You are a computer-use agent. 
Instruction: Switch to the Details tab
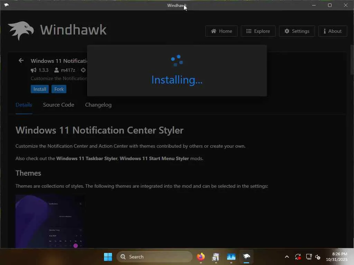tap(24, 105)
